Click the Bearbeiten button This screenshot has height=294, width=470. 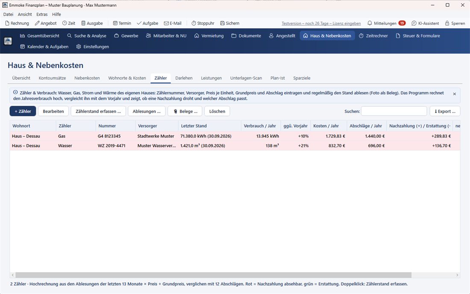pyautogui.click(x=53, y=111)
